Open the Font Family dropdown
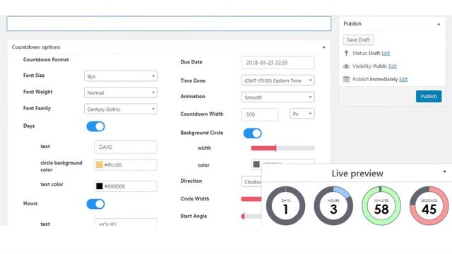Image resolution: width=452 pixels, height=254 pixels. point(121,109)
